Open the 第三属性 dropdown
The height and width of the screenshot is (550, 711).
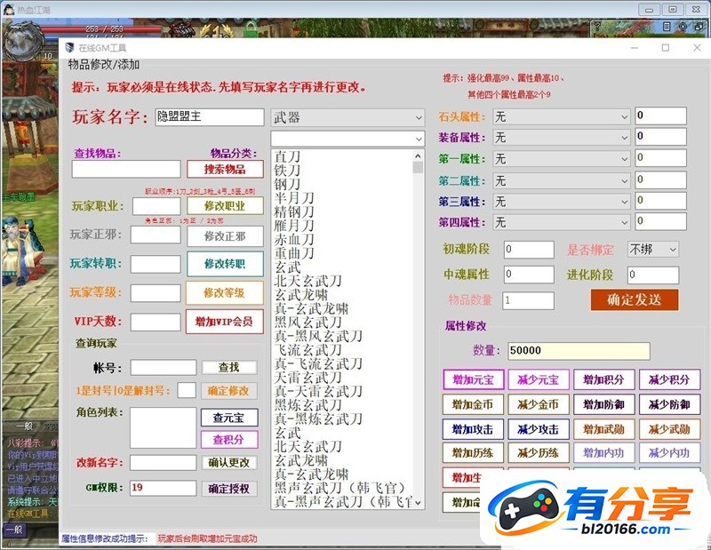pos(562,202)
